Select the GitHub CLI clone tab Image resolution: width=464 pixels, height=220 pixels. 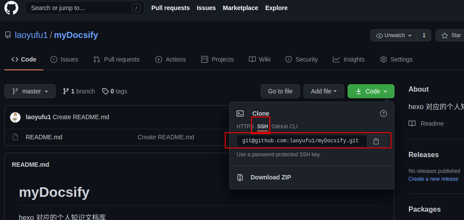[284, 127]
